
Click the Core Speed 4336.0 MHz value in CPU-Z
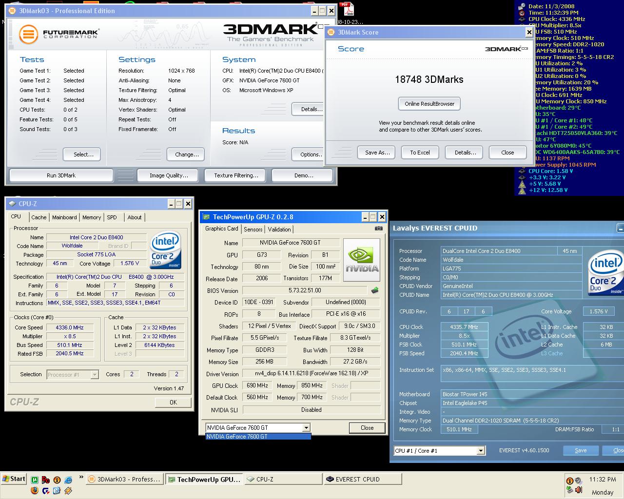click(x=70, y=327)
